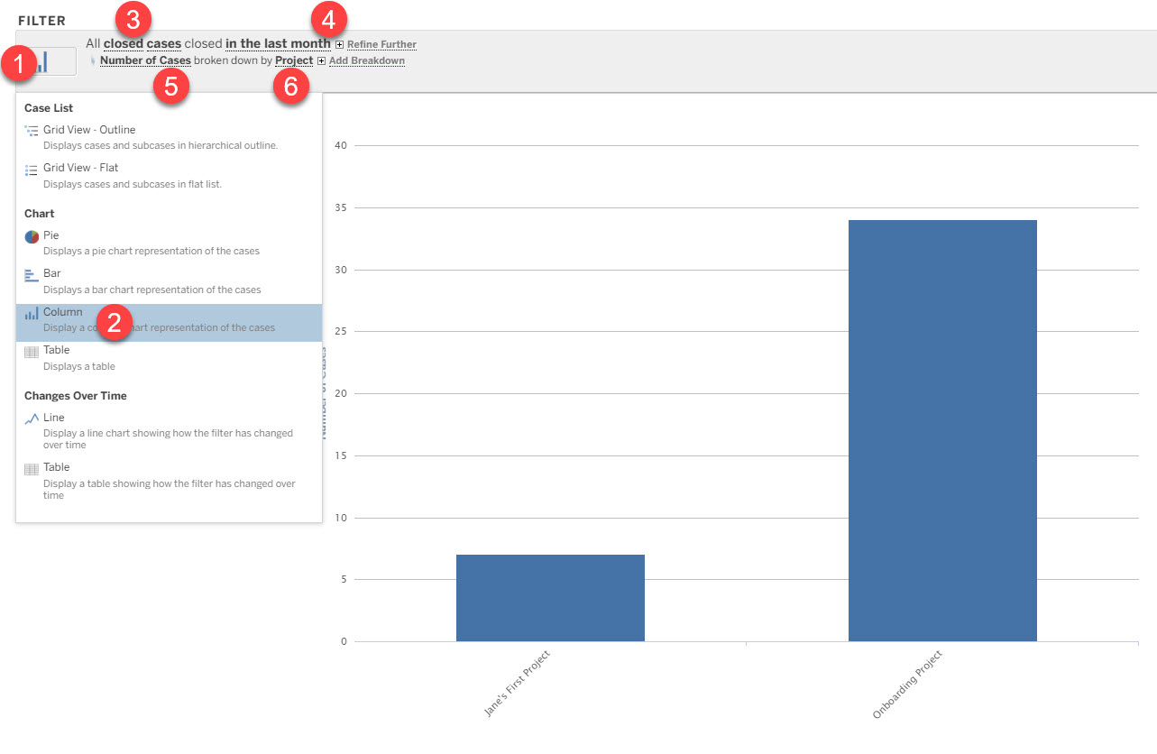Click the plus icon beside Refine Further
Viewport: 1157px width, 754px height.
[x=339, y=44]
